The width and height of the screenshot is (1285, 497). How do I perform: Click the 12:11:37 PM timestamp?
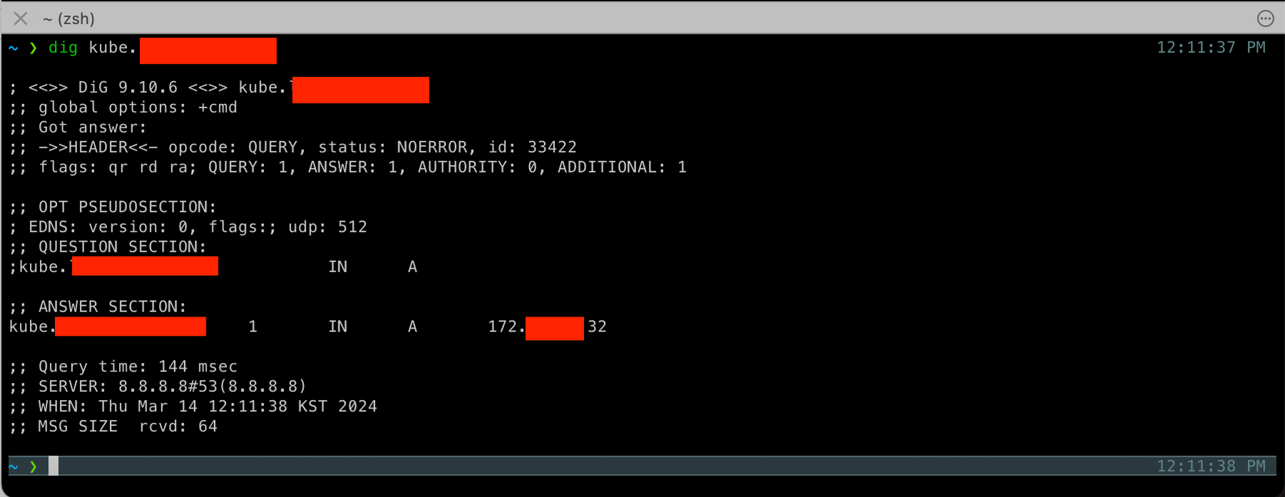[1211, 48]
